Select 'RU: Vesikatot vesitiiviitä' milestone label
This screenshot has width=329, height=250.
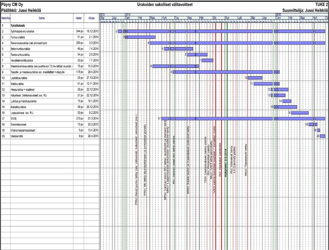pos(220,160)
